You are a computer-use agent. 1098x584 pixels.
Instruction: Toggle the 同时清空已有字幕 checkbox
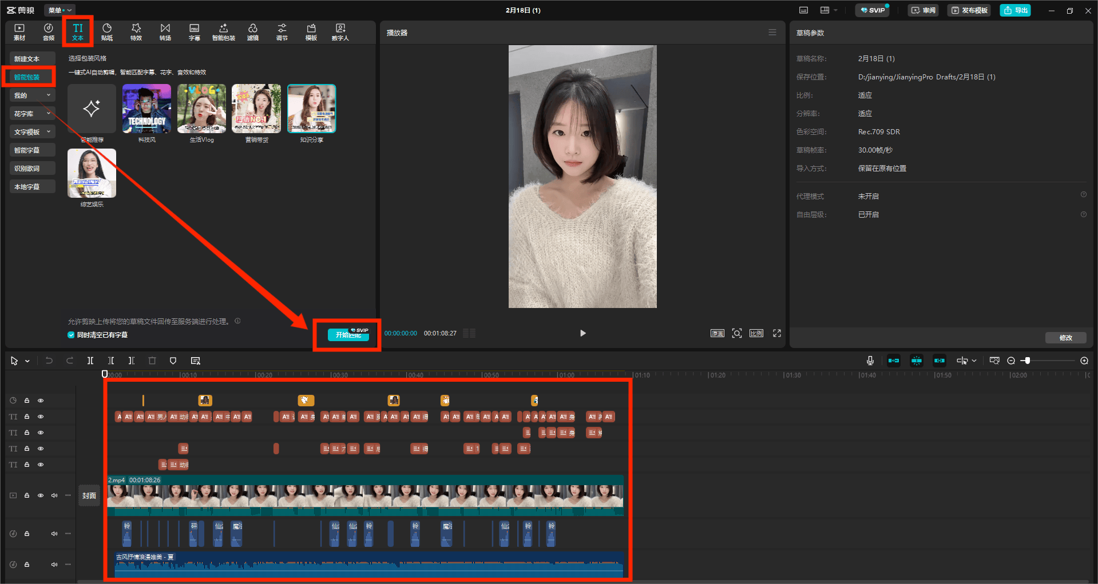pyautogui.click(x=71, y=335)
